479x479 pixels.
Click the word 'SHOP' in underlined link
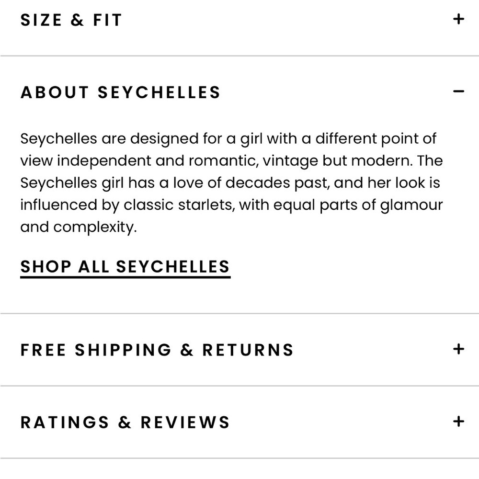pyautogui.click(x=46, y=267)
